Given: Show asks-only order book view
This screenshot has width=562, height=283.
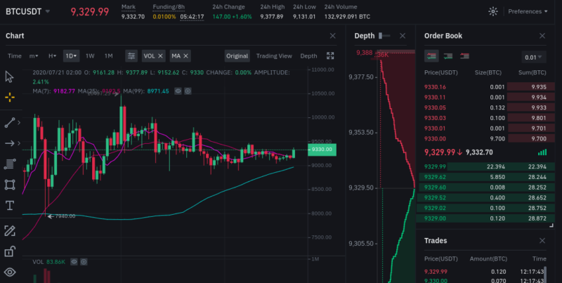Looking at the screenshot, I should [464, 56].
